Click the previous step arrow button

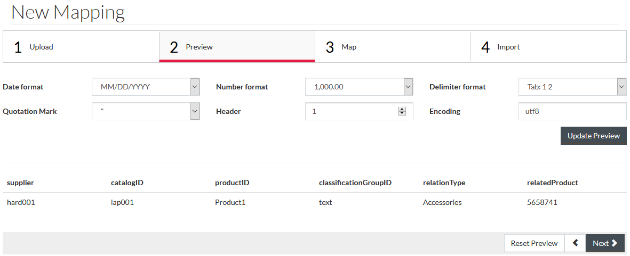tap(575, 243)
